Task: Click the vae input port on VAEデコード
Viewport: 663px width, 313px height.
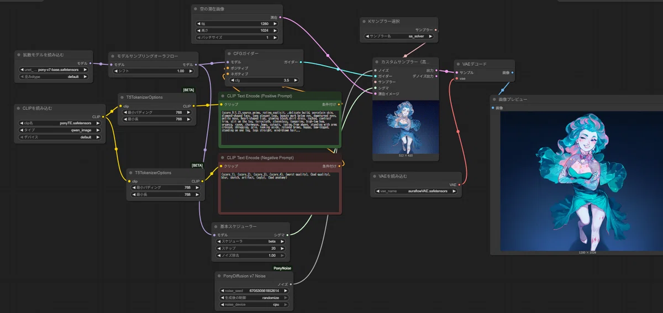Action: (456, 79)
